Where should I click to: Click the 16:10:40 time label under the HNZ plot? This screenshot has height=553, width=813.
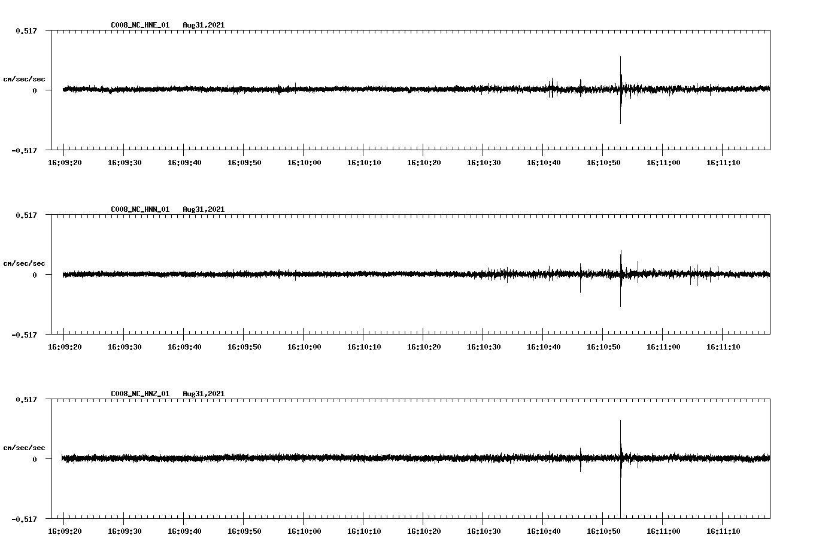pos(544,531)
